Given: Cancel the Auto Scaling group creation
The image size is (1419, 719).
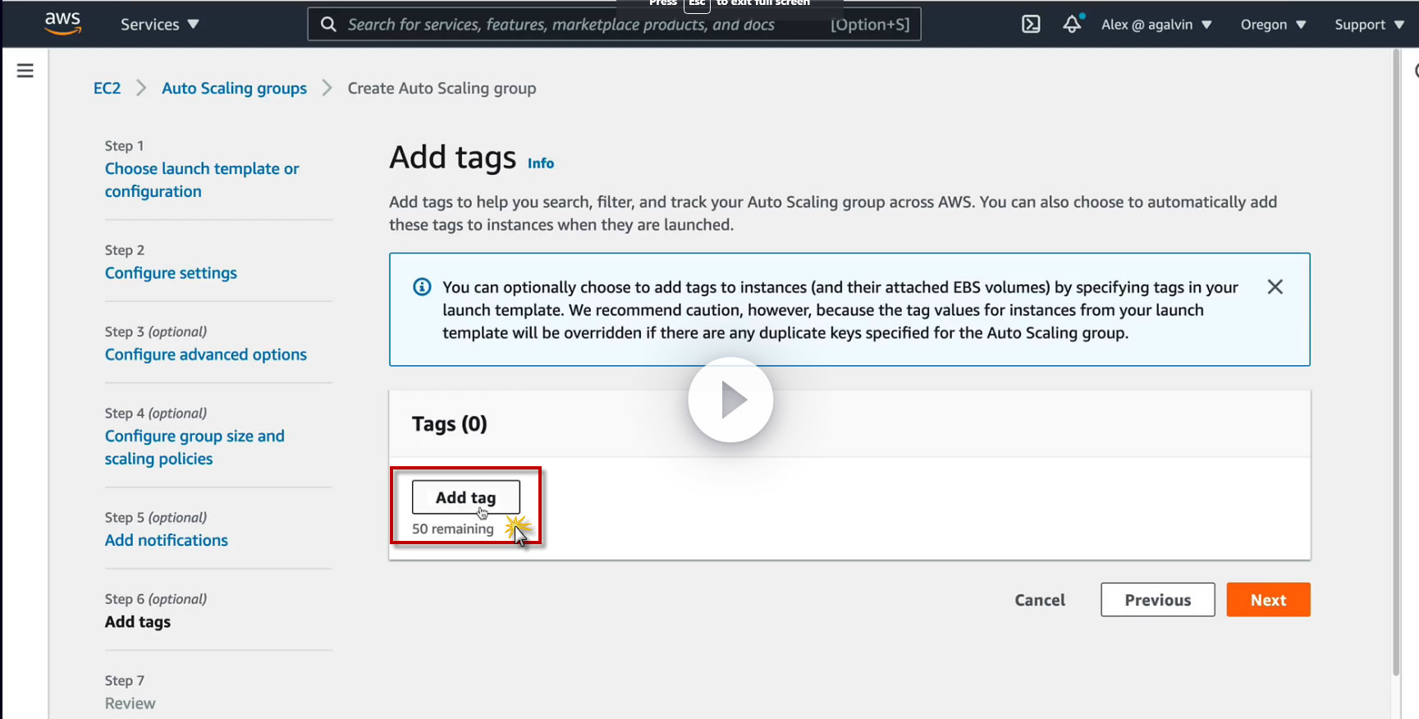Looking at the screenshot, I should 1040,600.
